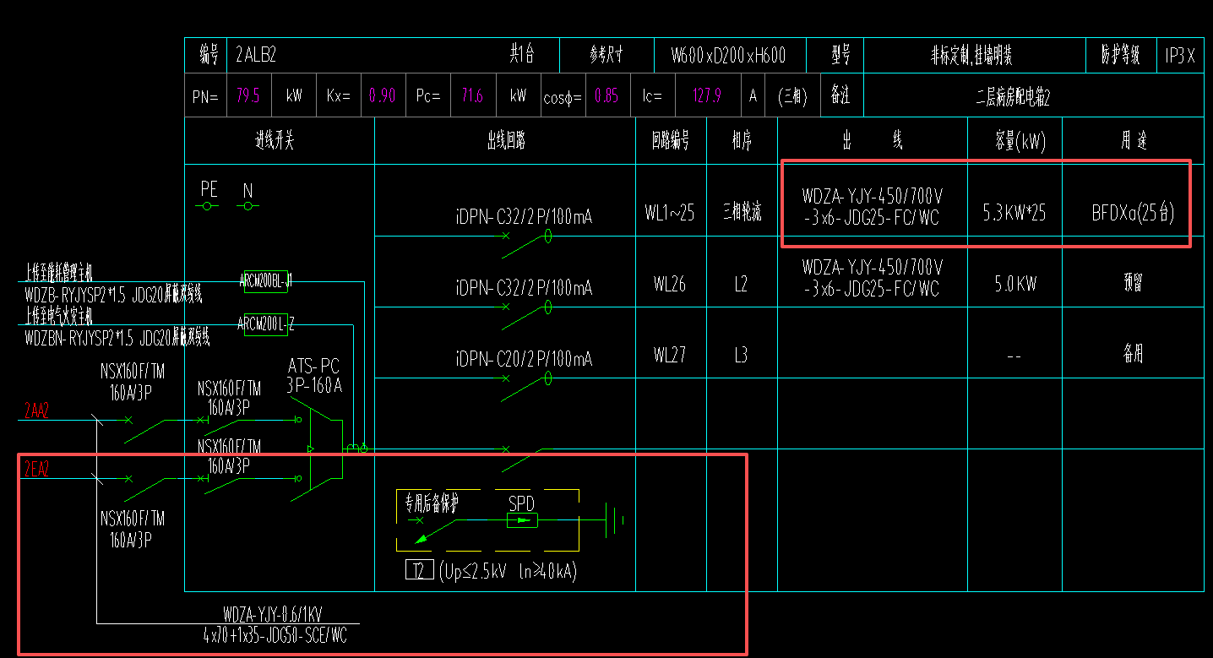The width and height of the screenshot is (1213, 658).
Task: Select the 出线回路 column header
Action: 505,140
